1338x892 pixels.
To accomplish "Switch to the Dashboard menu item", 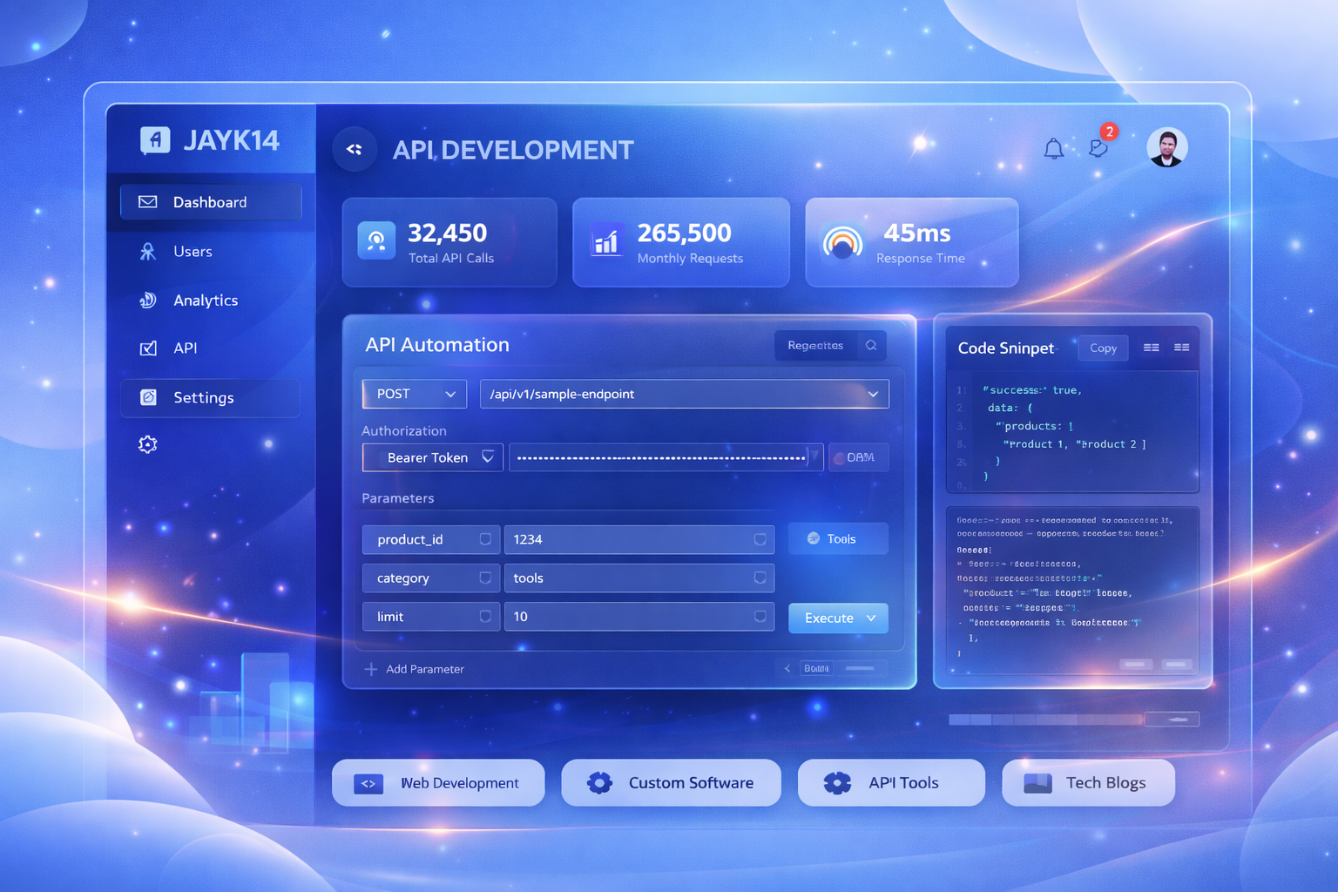I will click(210, 201).
